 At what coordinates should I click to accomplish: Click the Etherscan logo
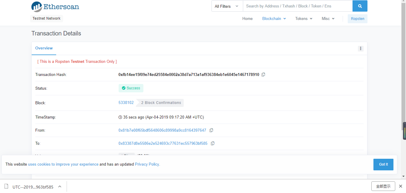(x=55, y=7)
